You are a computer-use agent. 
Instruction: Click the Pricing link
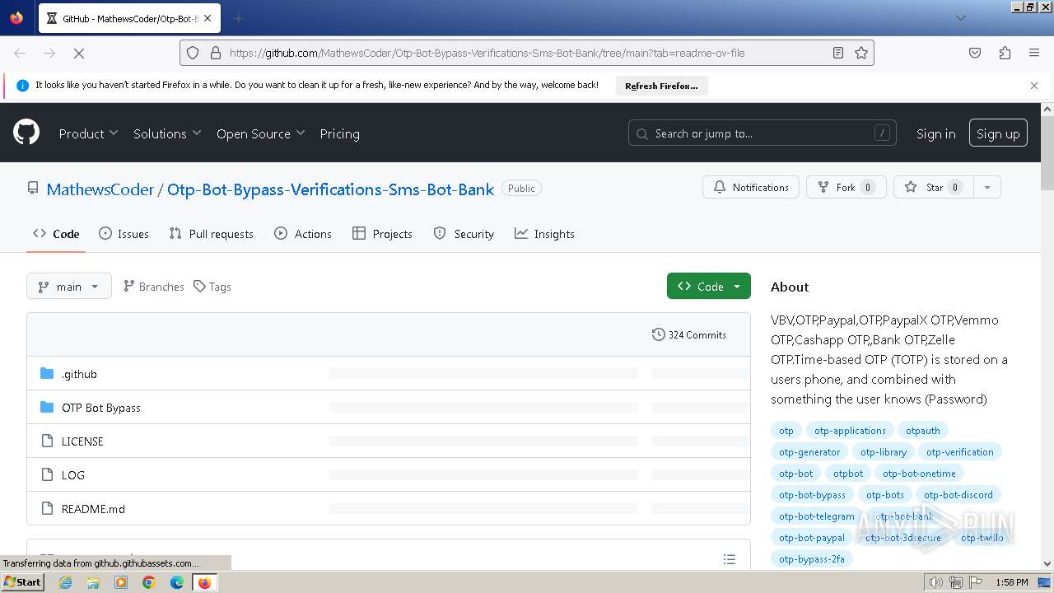(x=339, y=133)
